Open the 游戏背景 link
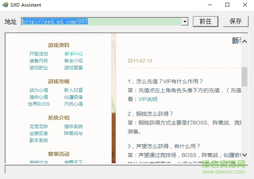 [73, 68]
